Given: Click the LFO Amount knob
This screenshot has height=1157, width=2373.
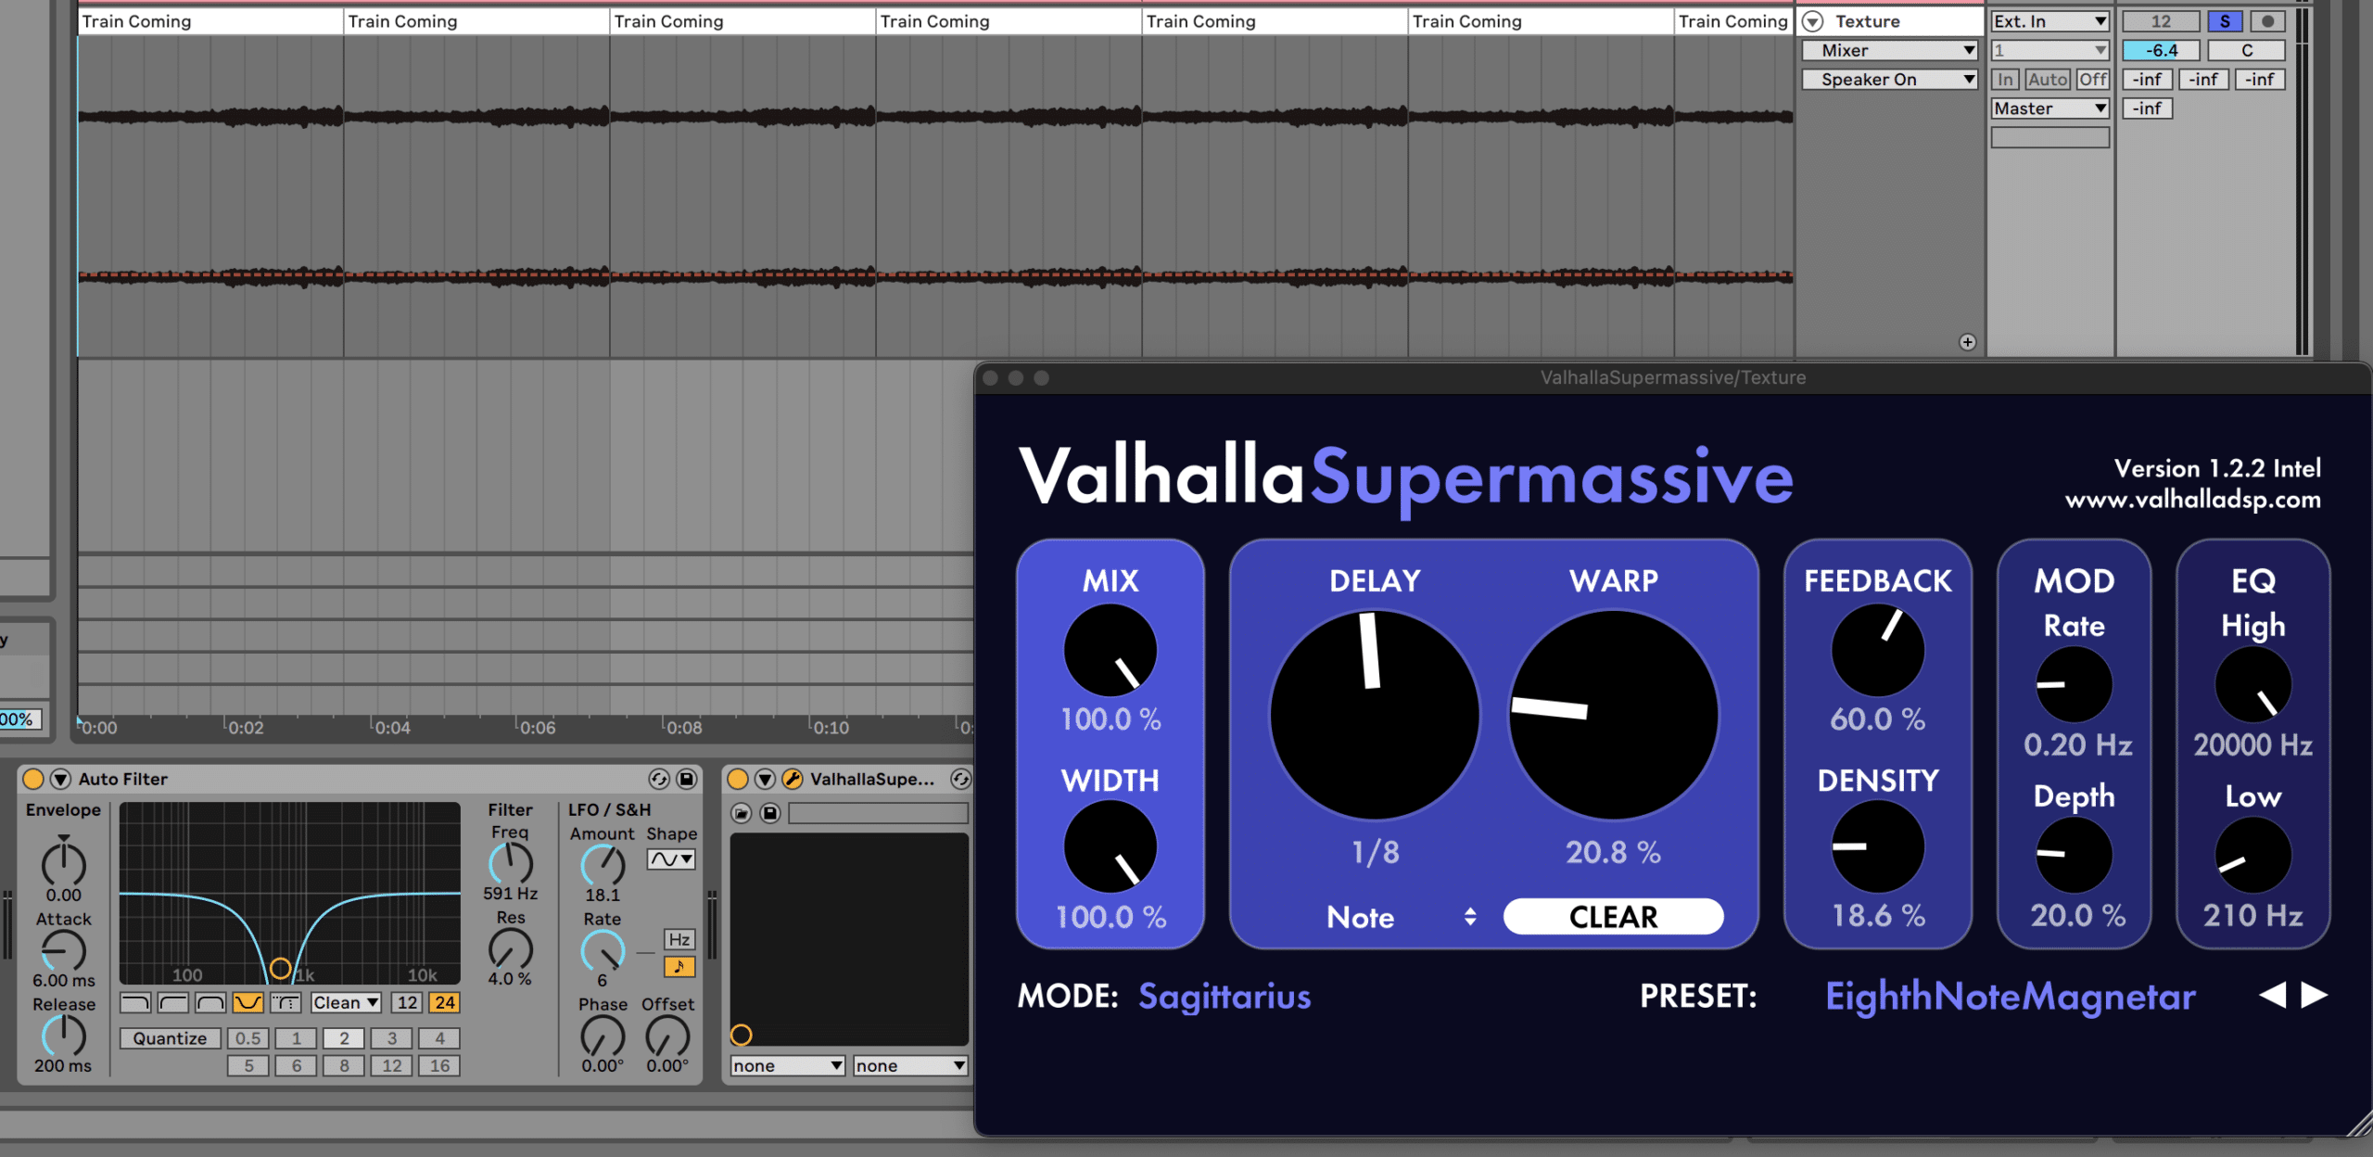Looking at the screenshot, I should (x=603, y=865).
